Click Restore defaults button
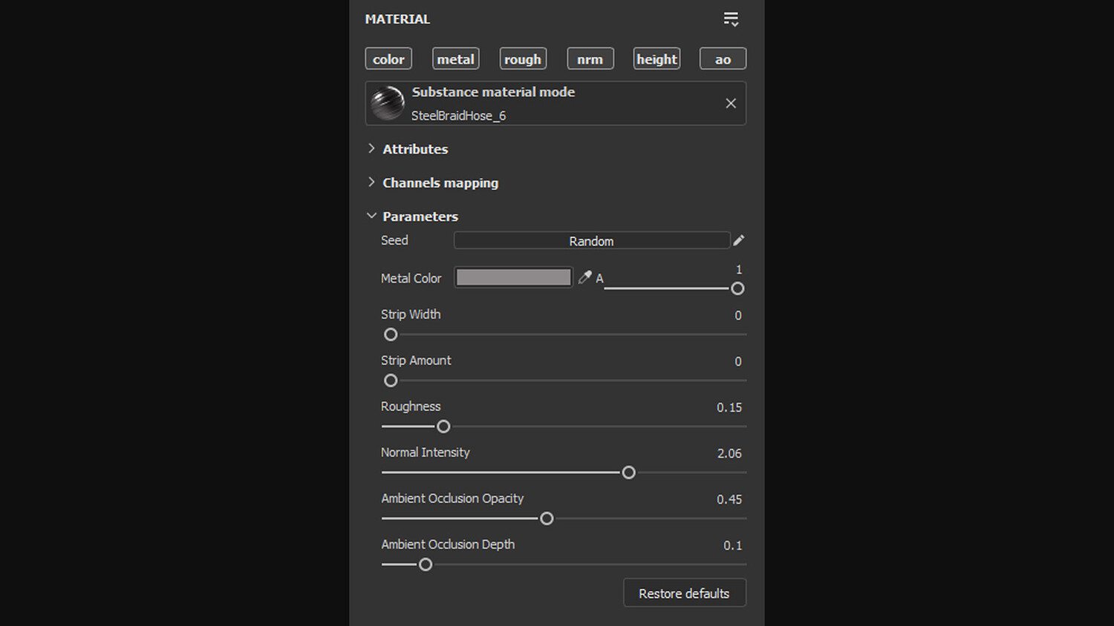This screenshot has height=626, width=1114. click(684, 593)
